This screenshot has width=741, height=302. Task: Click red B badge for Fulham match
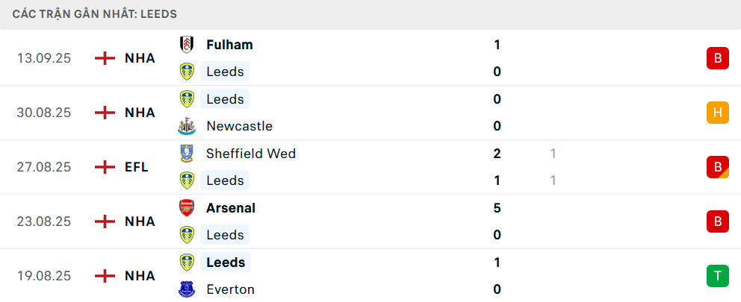point(717,58)
